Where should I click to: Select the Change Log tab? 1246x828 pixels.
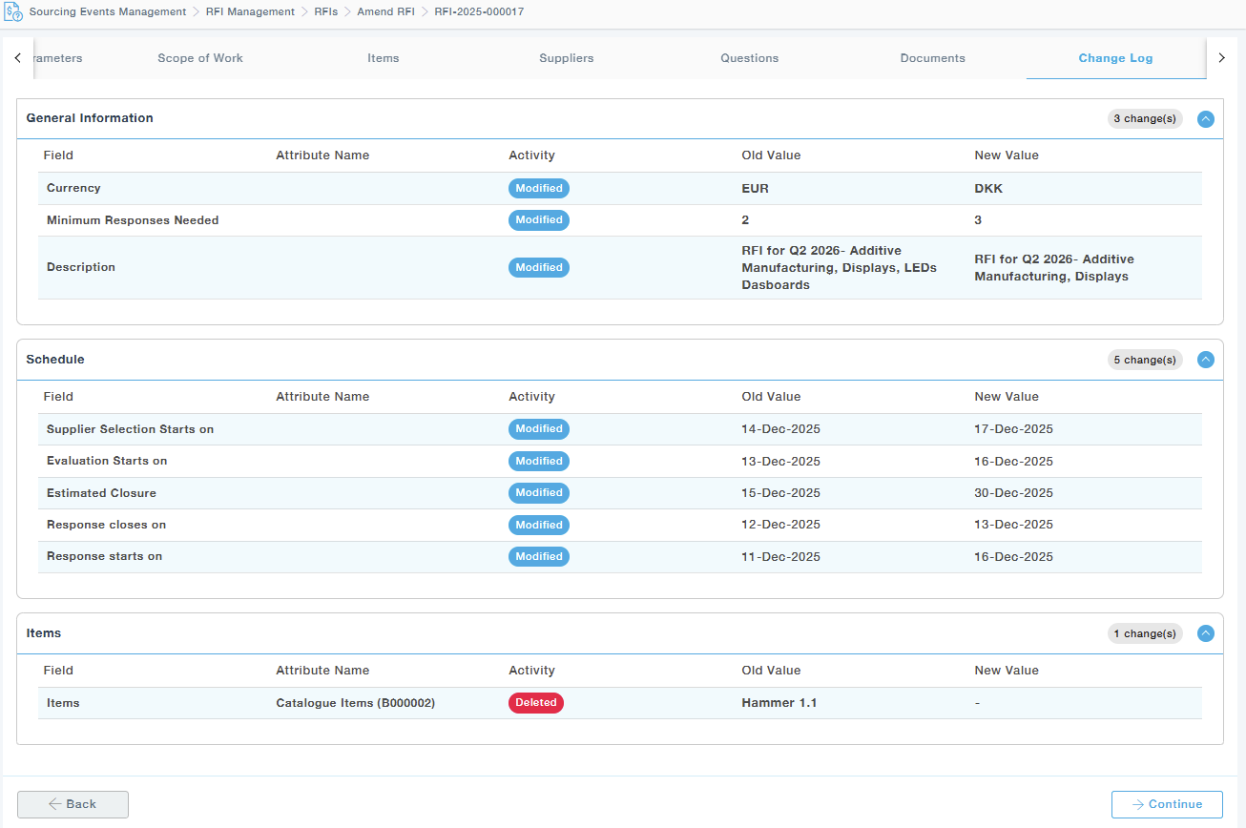[1115, 58]
